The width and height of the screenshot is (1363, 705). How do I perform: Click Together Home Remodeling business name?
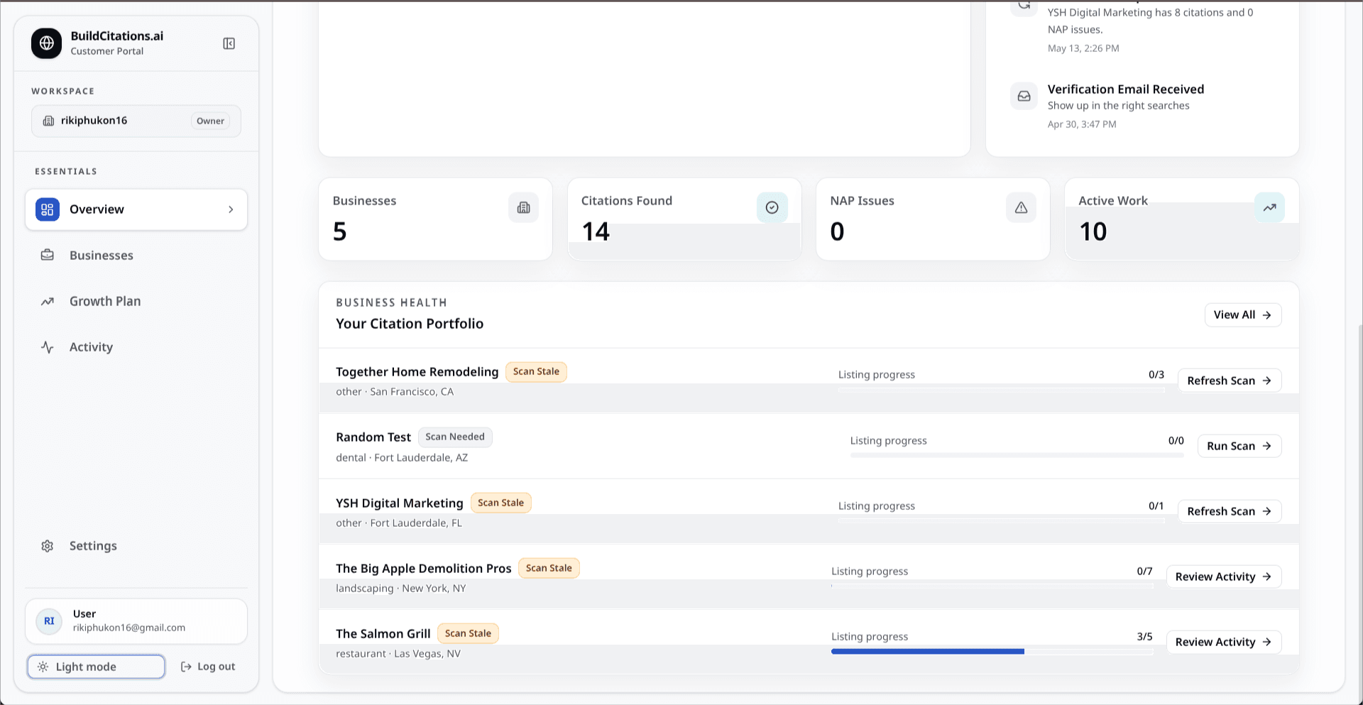417,372
